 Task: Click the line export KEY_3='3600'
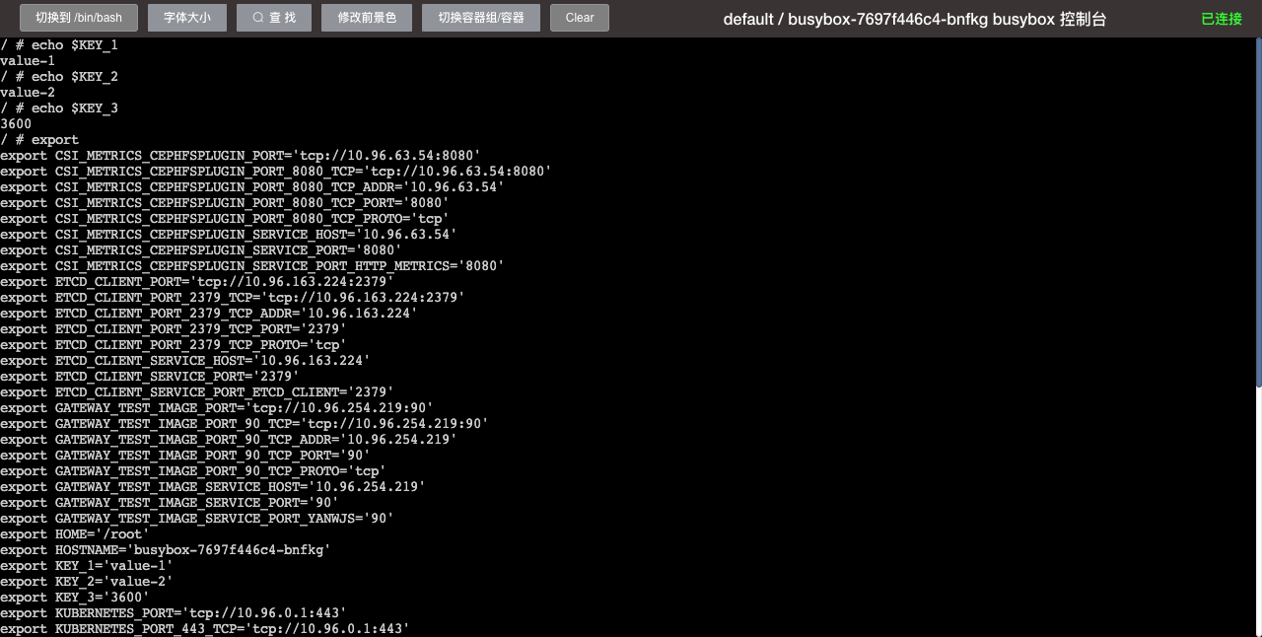75,598
